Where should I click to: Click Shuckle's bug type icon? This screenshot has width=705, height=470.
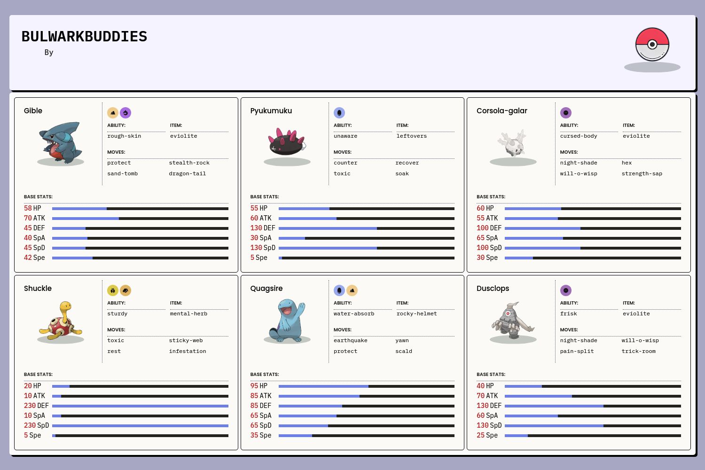(x=113, y=290)
